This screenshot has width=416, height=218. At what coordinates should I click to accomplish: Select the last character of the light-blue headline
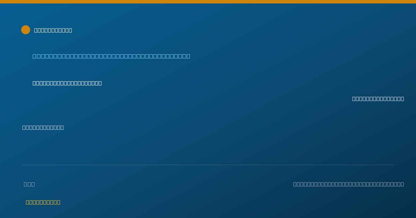(188, 56)
